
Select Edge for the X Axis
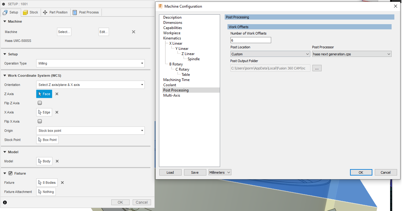coord(44,112)
